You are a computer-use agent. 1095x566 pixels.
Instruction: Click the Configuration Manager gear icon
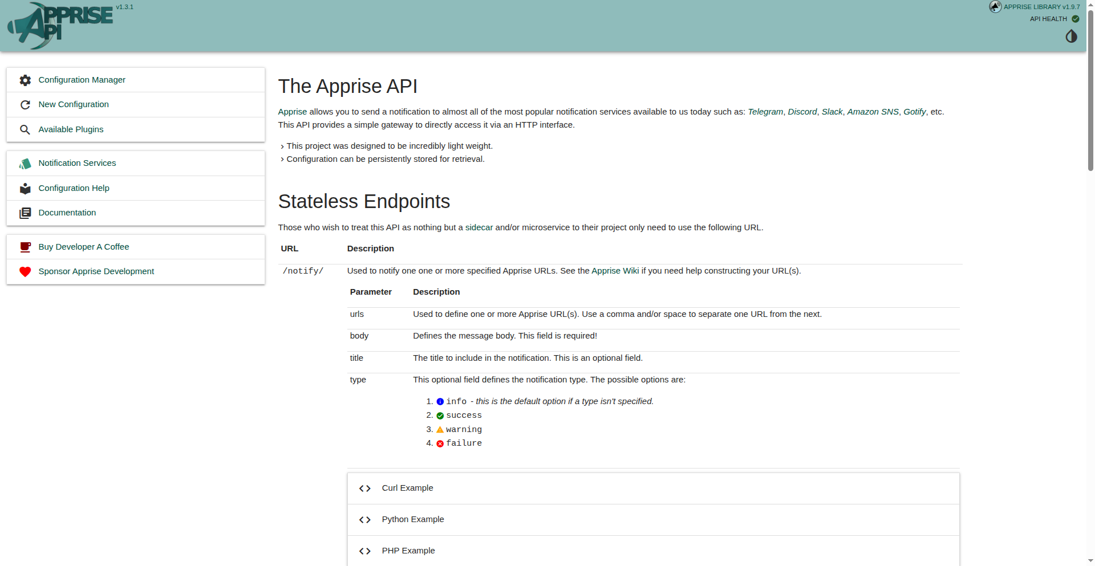[x=25, y=80]
